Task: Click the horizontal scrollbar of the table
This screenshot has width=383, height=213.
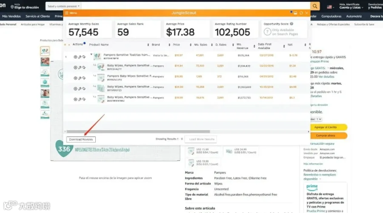Action: click(x=138, y=132)
